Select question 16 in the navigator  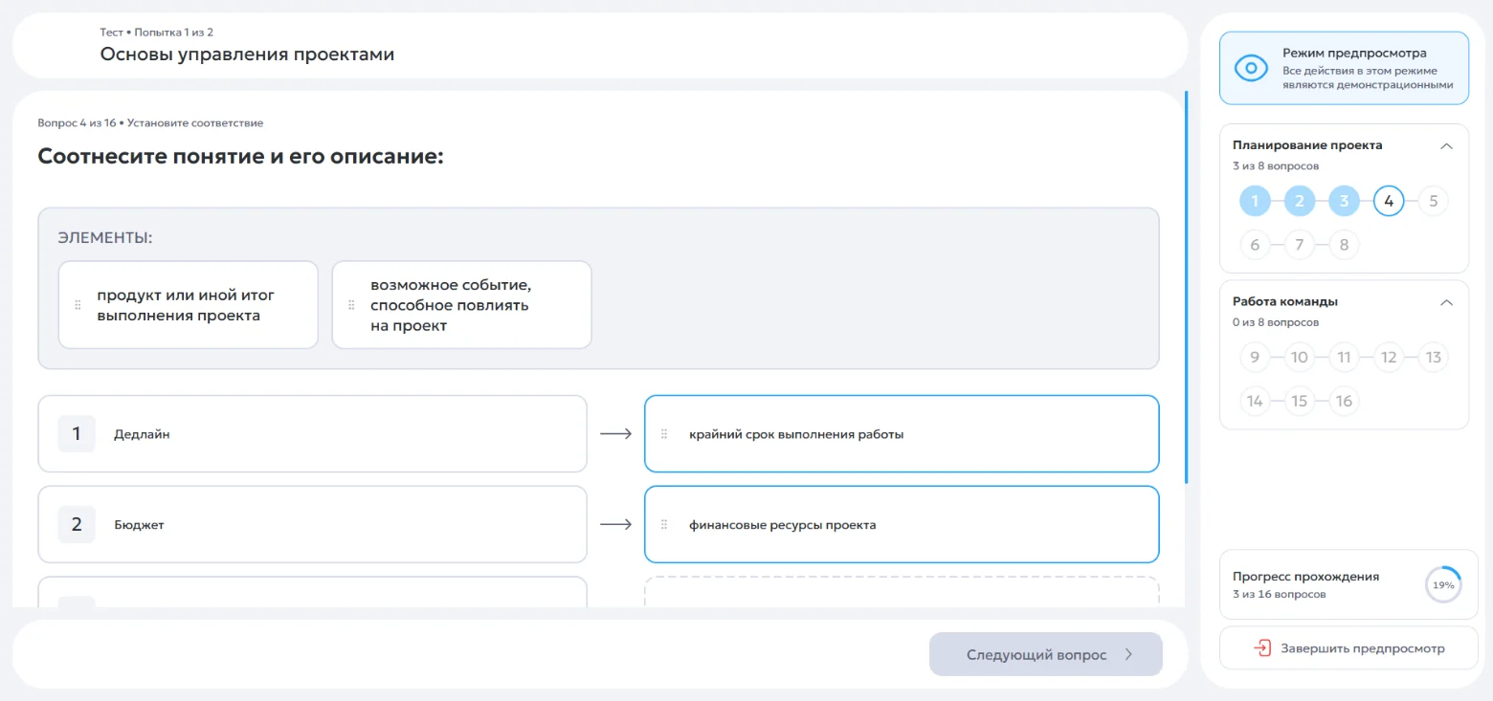1344,401
